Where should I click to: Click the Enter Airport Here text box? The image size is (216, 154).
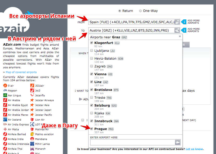135,142
